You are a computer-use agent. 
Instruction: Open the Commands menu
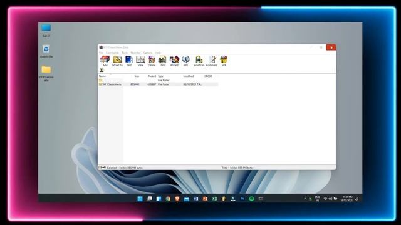[x=112, y=52]
